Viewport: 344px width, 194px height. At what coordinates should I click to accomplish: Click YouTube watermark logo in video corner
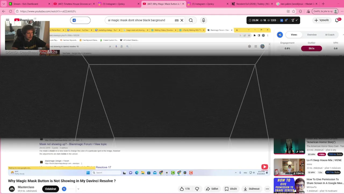(264, 167)
